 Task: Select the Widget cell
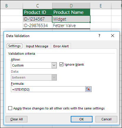coord(71,19)
